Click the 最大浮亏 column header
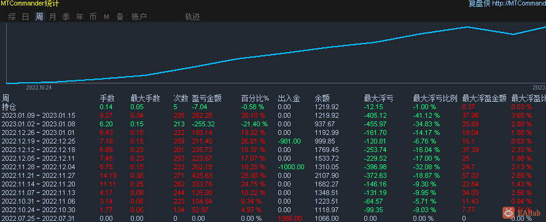546x222 pixels. click(378, 99)
